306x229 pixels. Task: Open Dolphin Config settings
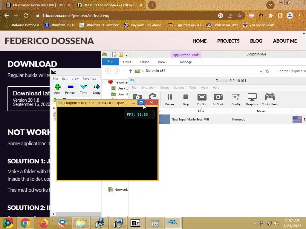(x=236, y=100)
